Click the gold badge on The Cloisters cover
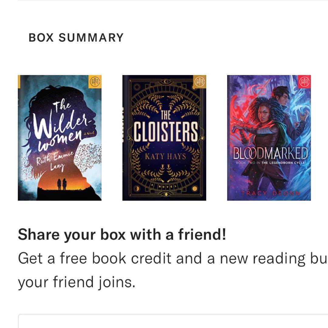 point(200,81)
